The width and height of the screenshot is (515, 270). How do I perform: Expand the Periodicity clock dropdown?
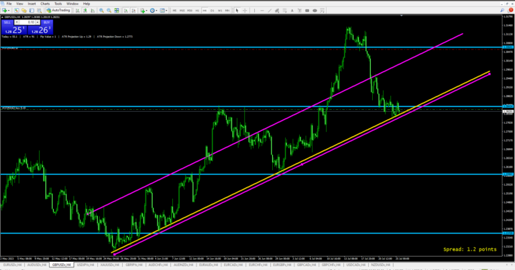[157, 11]
